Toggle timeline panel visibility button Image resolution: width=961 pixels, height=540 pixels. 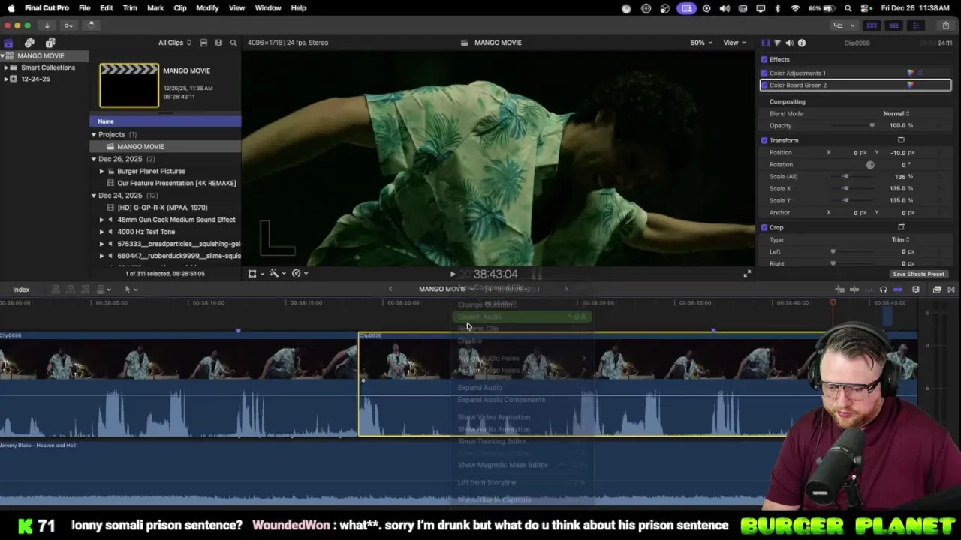pos(893,25)
